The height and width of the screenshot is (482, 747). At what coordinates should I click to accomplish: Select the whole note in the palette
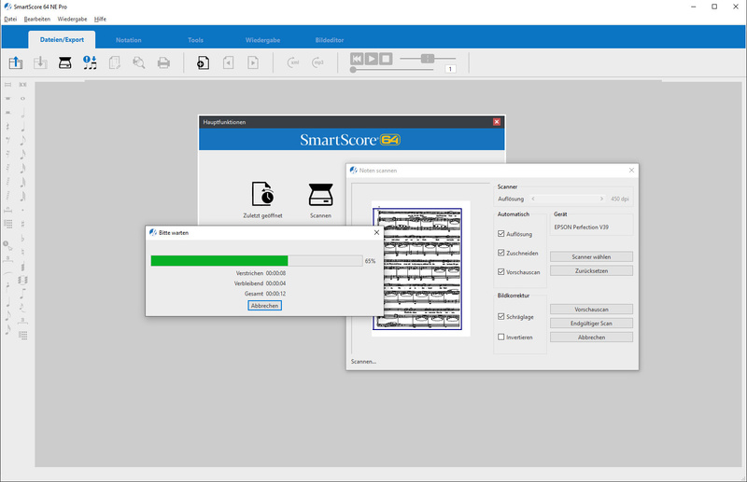pyautogui.click(x=22, y=99)
